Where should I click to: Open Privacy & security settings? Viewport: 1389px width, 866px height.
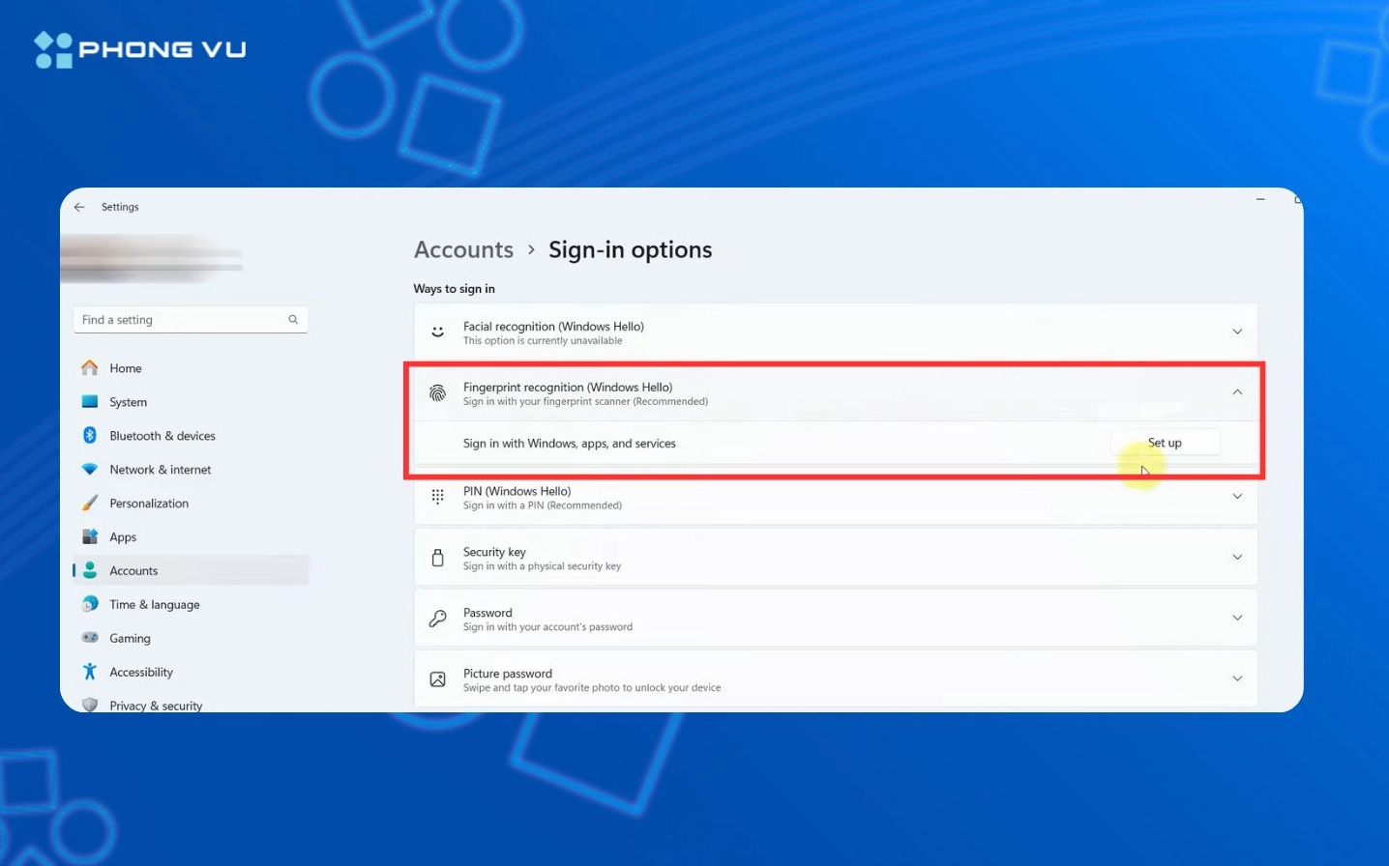(156, 706)
